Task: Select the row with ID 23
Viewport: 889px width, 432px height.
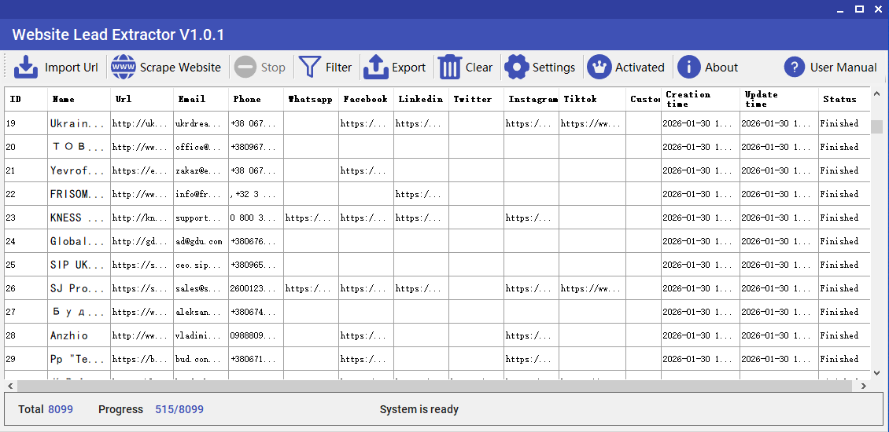Action: 25,218
